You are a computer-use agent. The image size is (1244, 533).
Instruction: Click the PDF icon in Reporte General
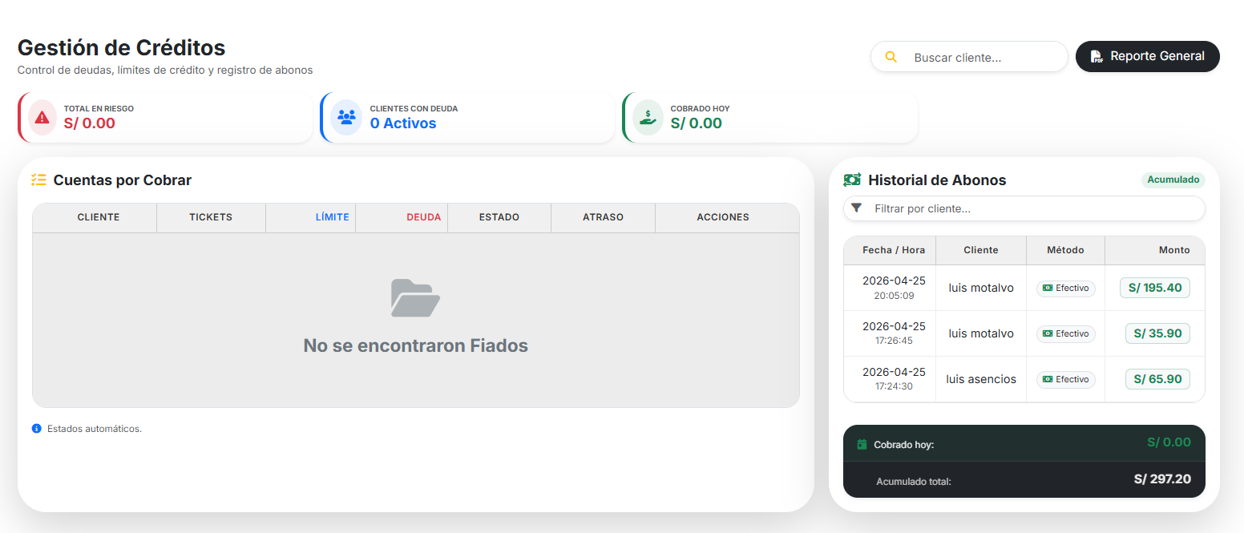(1096, 57)
